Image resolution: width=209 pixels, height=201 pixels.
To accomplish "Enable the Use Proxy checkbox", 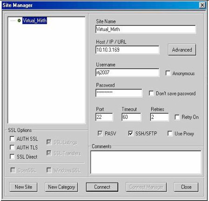I will 170,133.
